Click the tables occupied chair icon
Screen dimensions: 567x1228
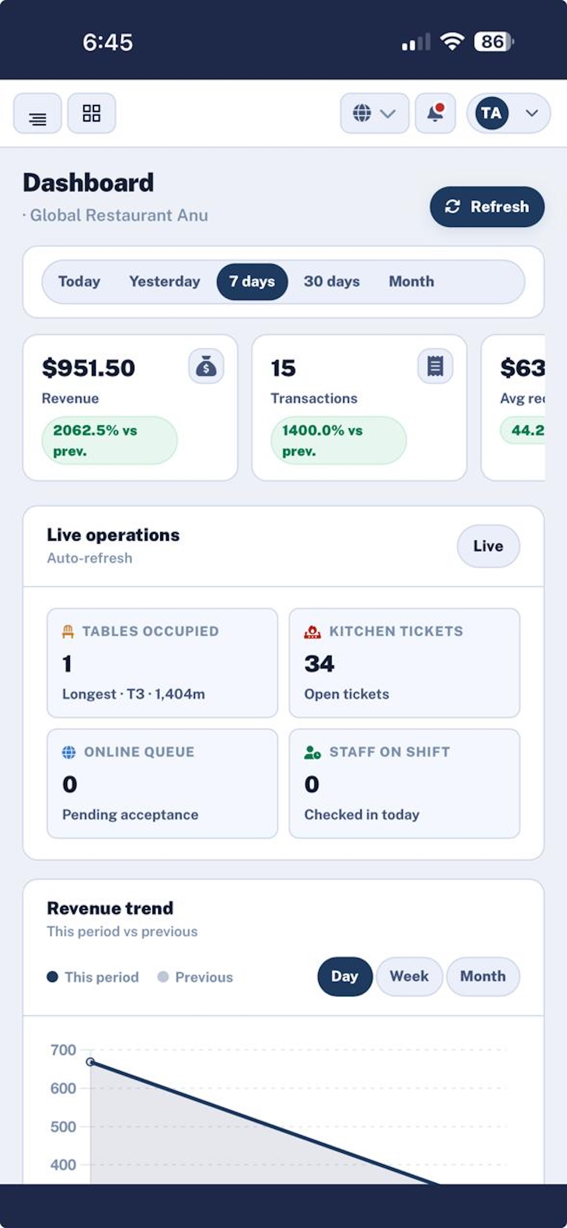click(68, 632)
